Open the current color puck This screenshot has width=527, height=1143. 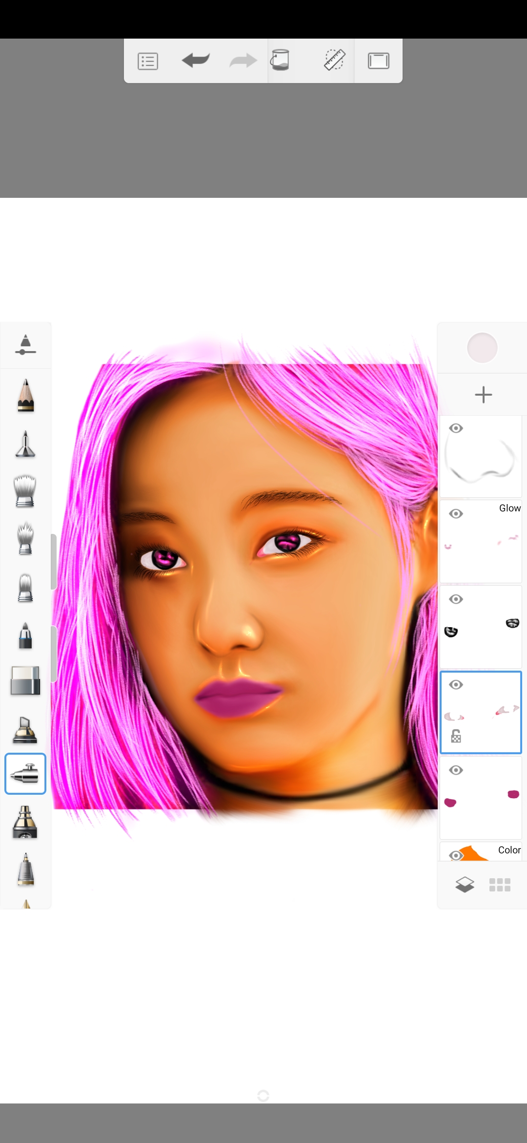click(482, 348)
